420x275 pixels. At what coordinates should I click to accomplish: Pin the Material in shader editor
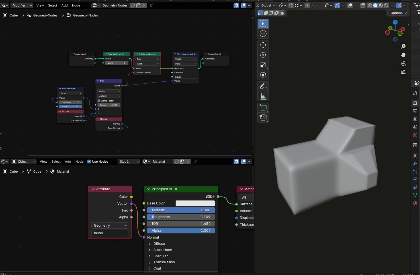coord(195,162)
